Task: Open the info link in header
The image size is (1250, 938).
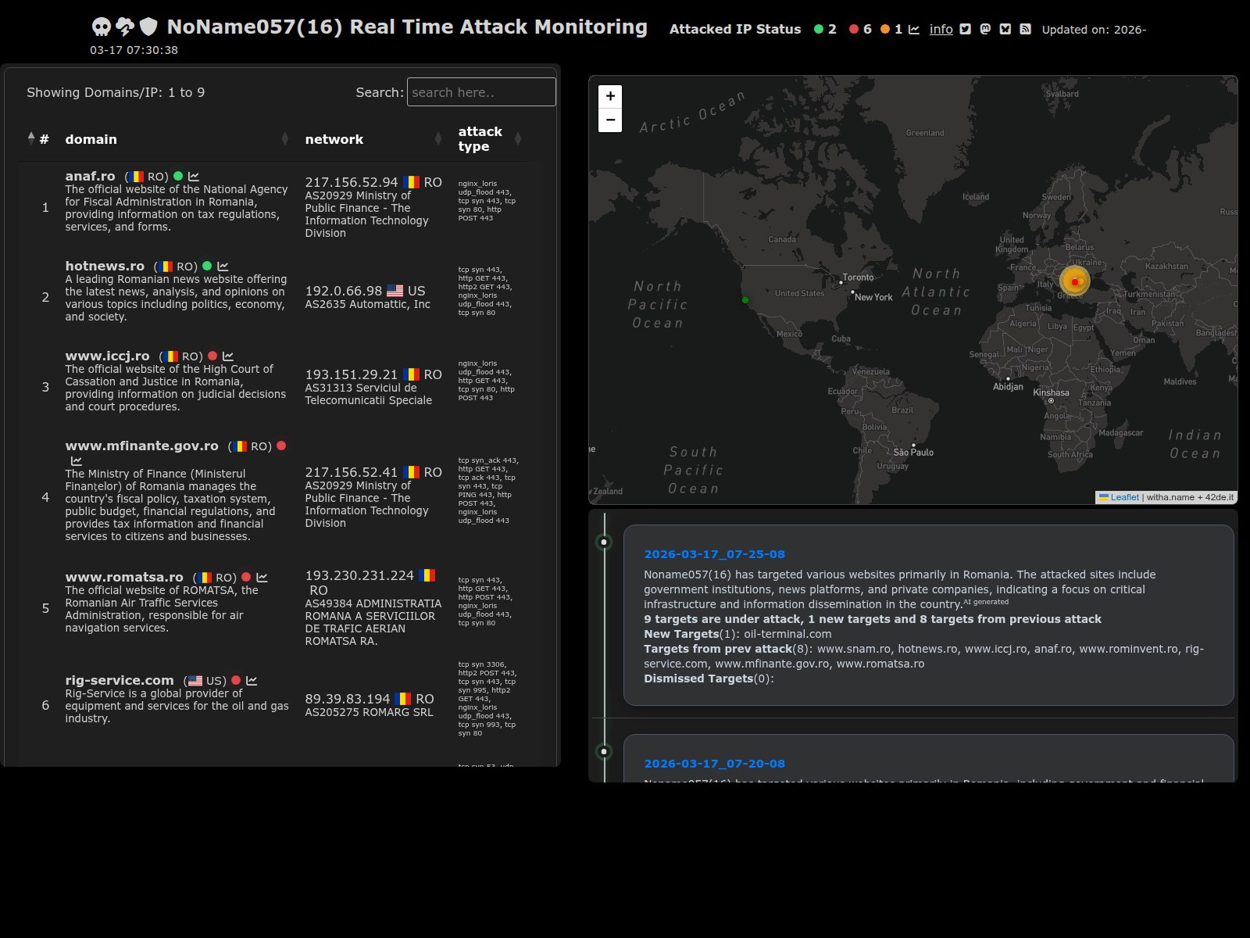Action: [941, 29]
